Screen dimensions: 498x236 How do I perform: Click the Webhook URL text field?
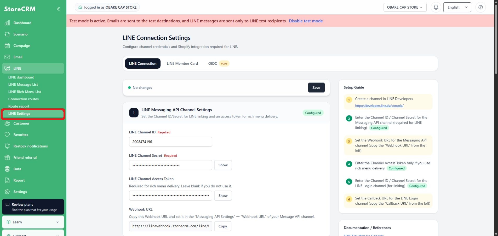pos(170,226)
